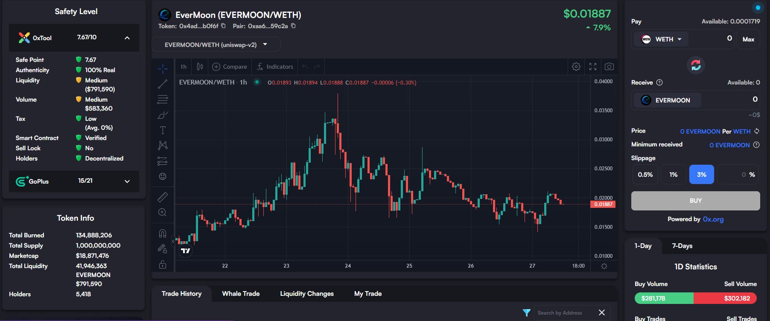Swap pay and receive tokens
770x321 pixels.
[x=696, y=65]
